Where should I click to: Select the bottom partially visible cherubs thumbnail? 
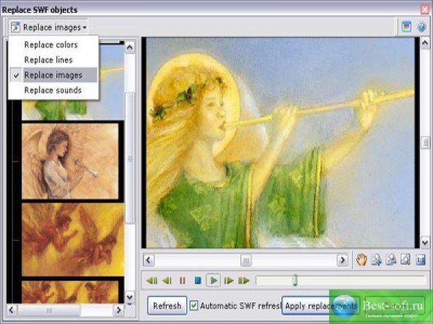[x=70, y=292]
